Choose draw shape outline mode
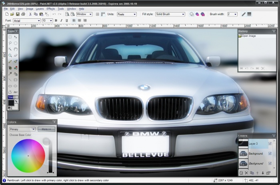Screen dimensions: 280x185 pyautogui.click(x=192, y=14)
